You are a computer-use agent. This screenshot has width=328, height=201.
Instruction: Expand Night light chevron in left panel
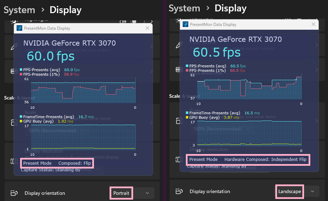click(x=152, y=21)
